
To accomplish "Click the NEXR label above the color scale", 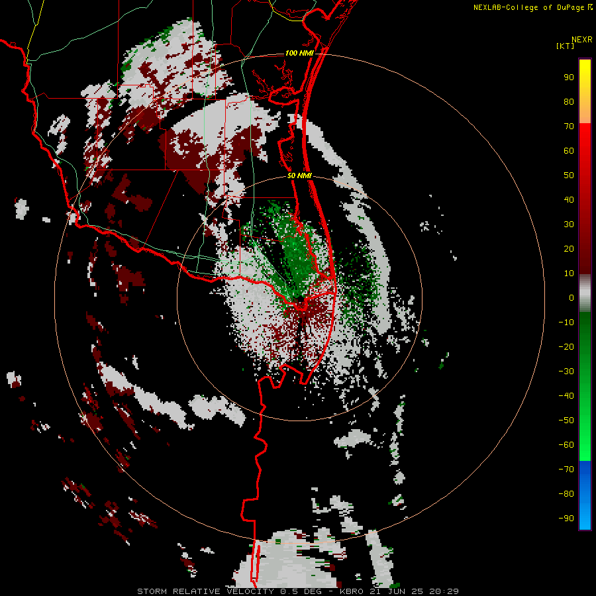I will (581, 40).
